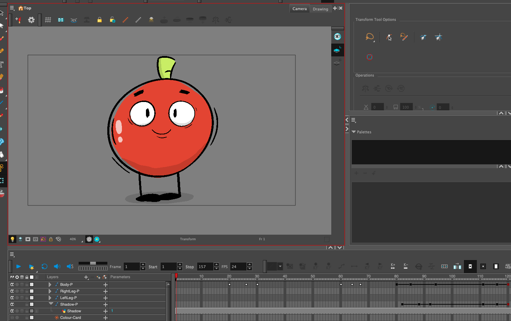The width and height of the screenshot is (511, 321).
Task: Click the Frame number input field
Action: click(132, 267)
